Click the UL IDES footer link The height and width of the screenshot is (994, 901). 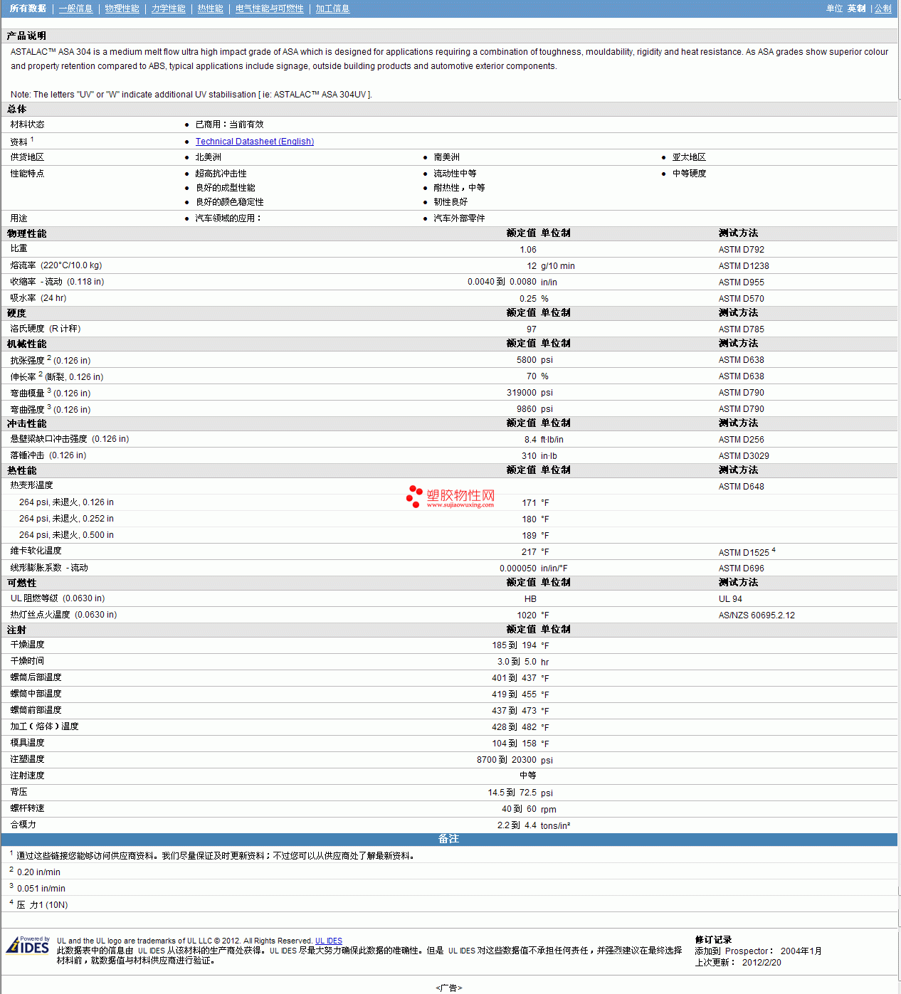click(329, 941)
